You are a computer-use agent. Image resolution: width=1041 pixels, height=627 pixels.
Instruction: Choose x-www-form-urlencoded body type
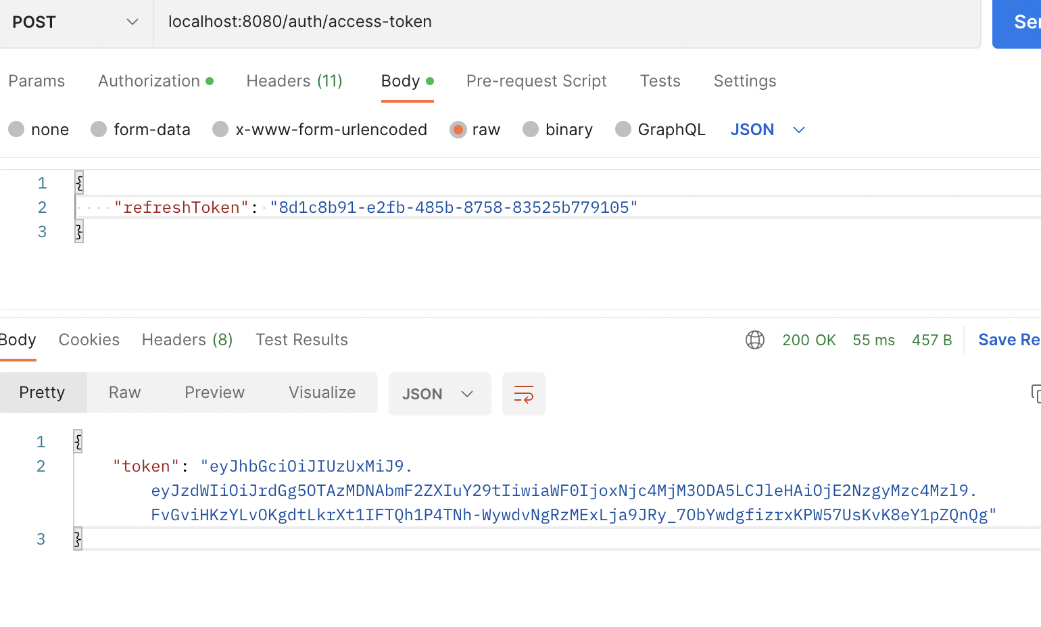click(x=220, y=129)
